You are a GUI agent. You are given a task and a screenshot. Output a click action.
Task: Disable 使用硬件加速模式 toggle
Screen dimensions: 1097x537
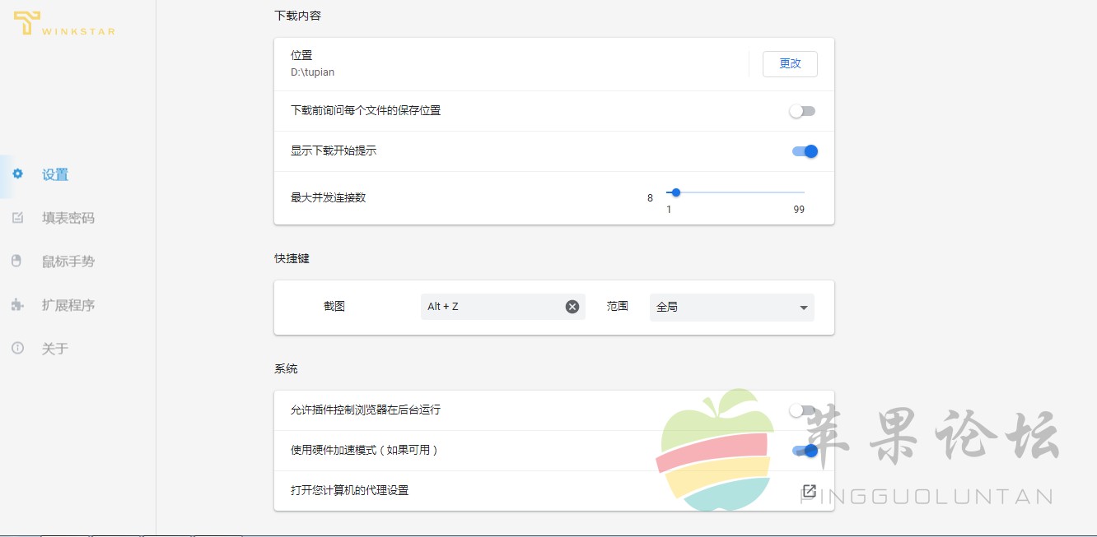pos(805,451)
